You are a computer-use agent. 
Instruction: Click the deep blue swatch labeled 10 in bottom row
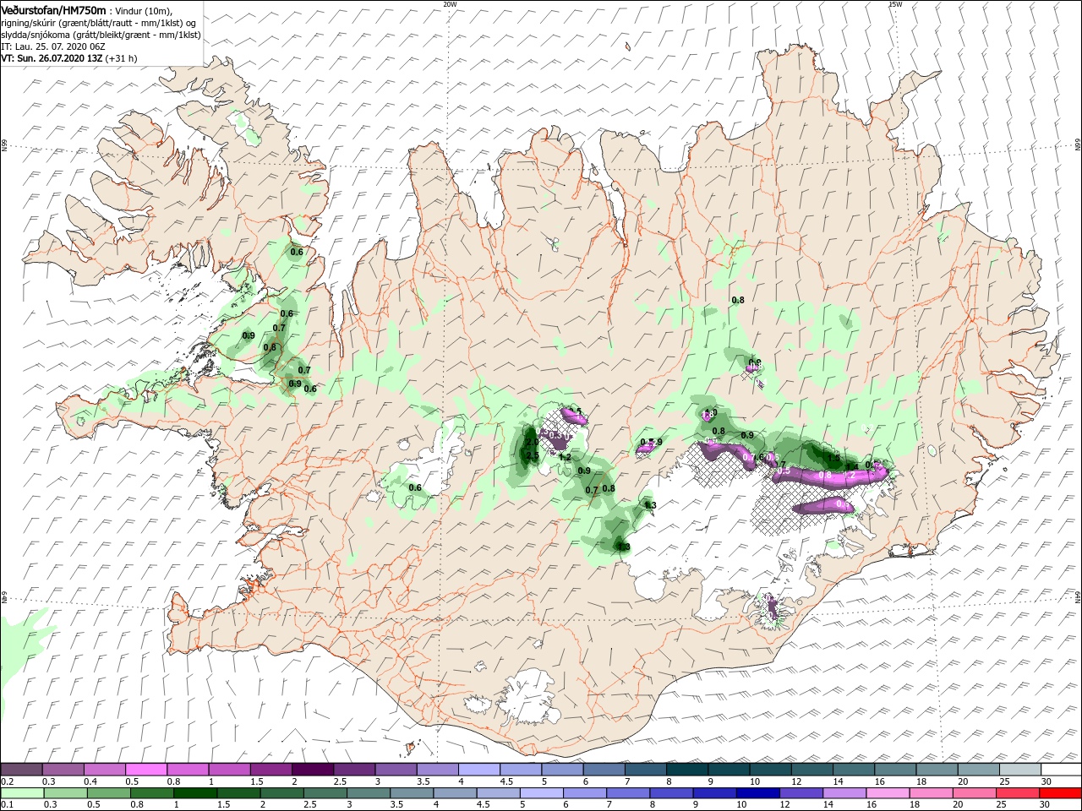pos(757,793)
